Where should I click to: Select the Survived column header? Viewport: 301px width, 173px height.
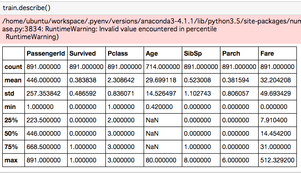[82, 53]
